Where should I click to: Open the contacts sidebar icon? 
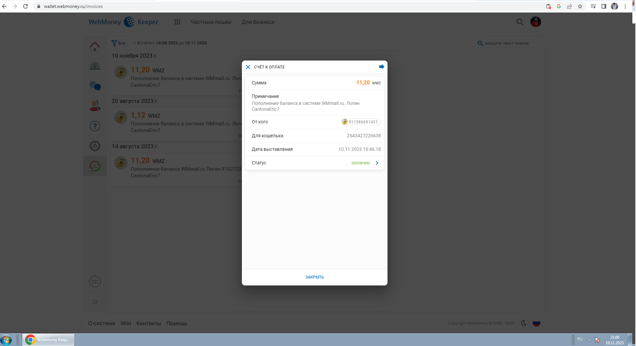[95, 106]
